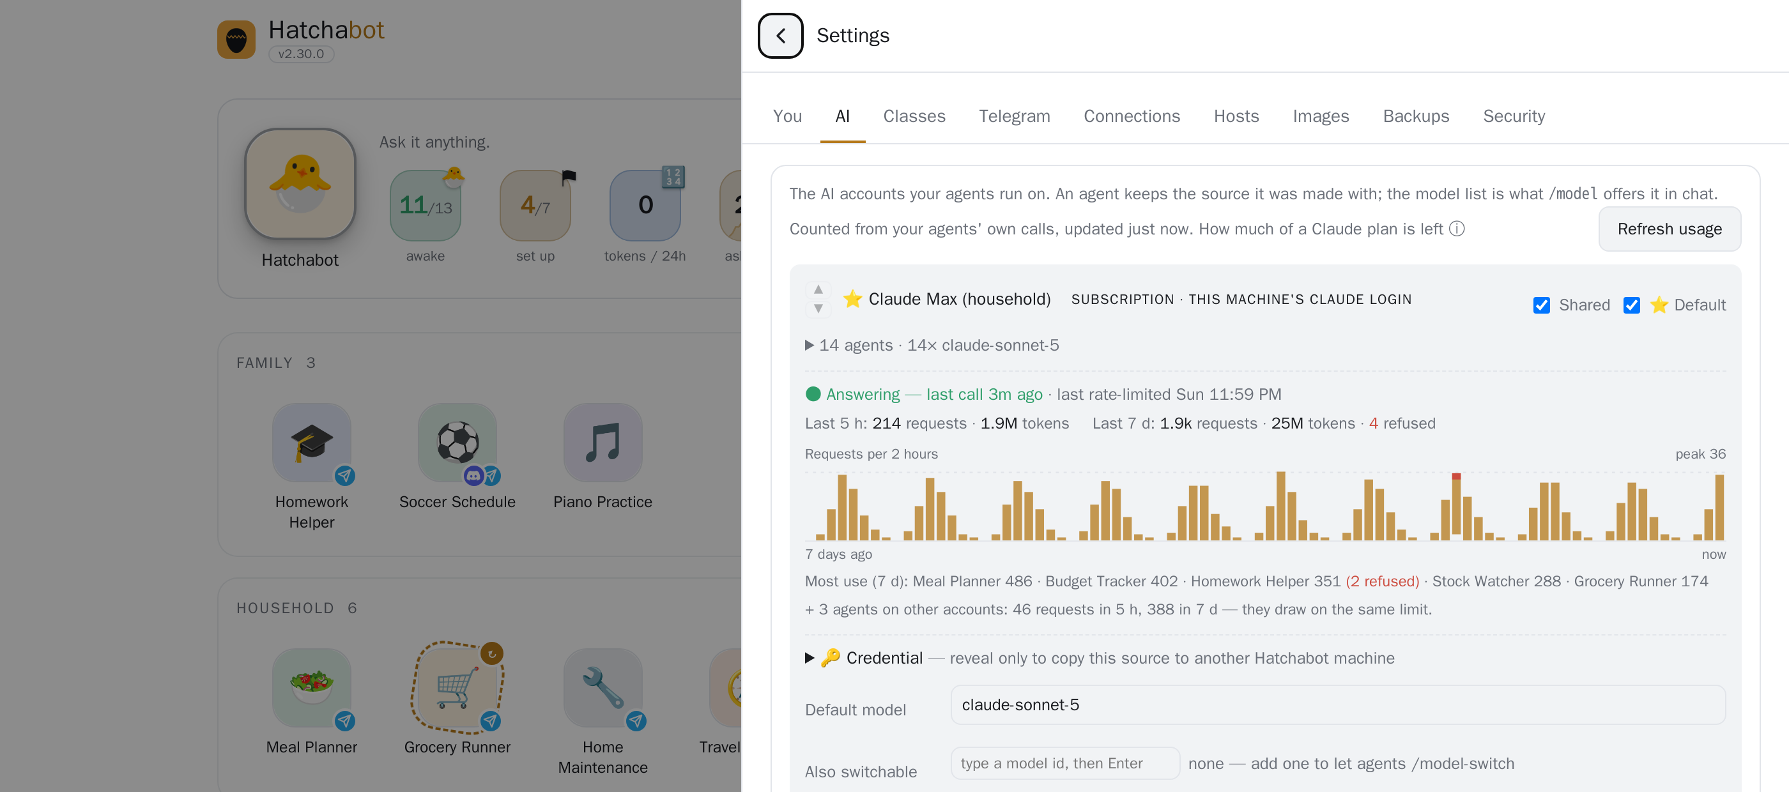Open the Piano Practice music note agent
Image resolution: width=1789 pixels, height=792 pixels.
coord(603,443)
